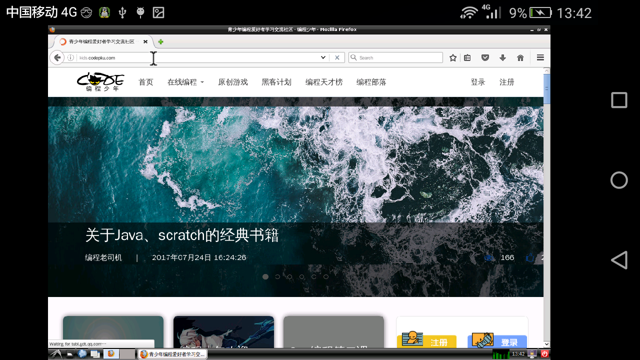Open the CPU monitor graph in tray

pos(501,354)
